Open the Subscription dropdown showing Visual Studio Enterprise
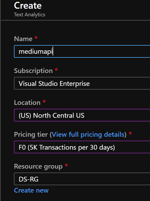Image resolution: width=150 pixels, height=201 pixels. point(82,83)
